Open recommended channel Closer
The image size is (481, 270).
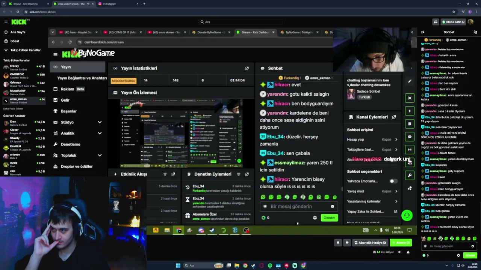coord(24,131)
